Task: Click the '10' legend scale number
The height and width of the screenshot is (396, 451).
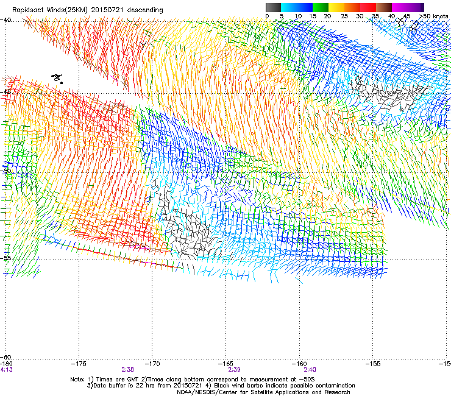Action: (x=298, y=16)
